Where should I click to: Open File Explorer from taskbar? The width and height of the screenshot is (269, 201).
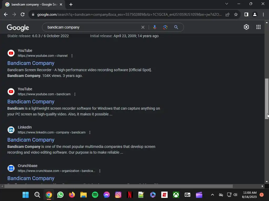83,195
